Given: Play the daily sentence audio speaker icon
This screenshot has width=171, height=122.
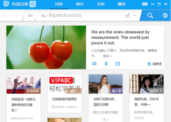Looking at the screenshot, I should (x=94, y=64).
